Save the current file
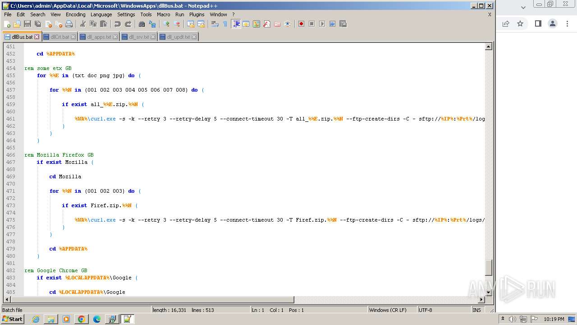Image resolution: width=577 pixels, height=325 pixels. tap(27, 24)
